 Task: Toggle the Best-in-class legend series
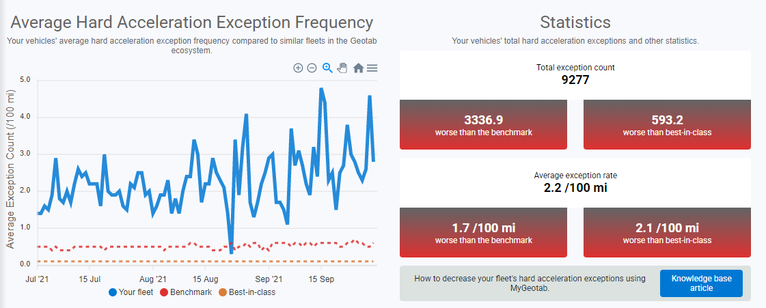pos(251,292)
